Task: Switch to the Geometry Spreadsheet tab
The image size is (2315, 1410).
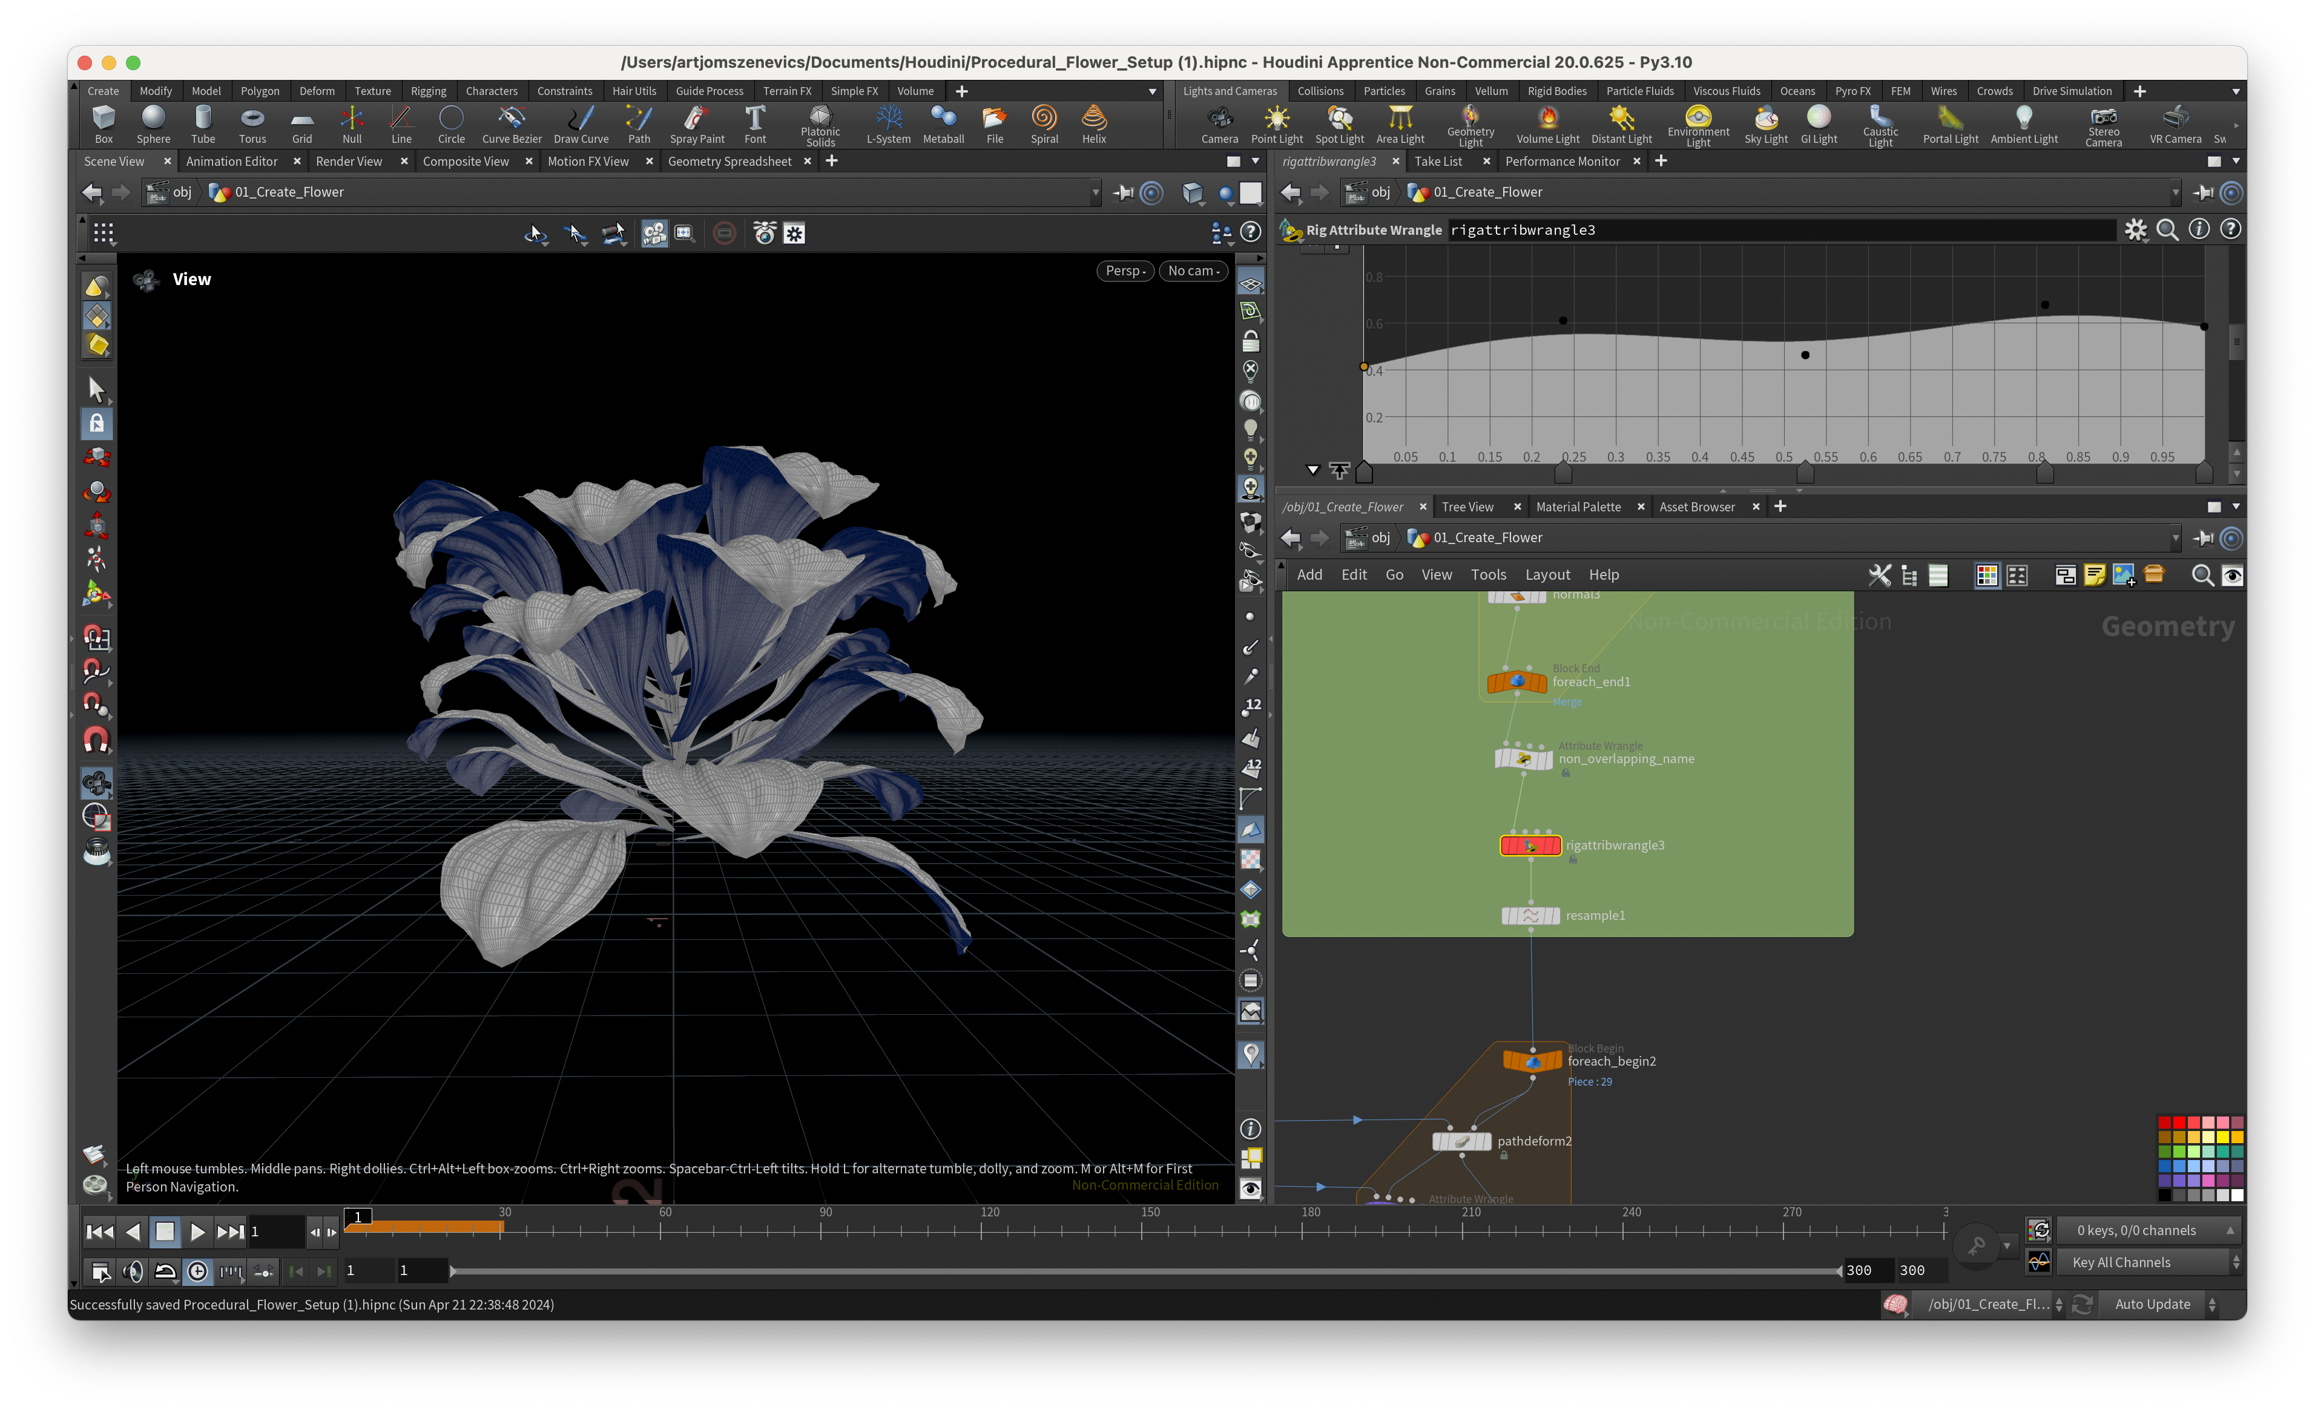Action: tap(729, 162)
